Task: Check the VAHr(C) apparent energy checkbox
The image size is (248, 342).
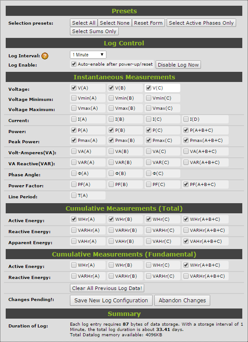Action: 149,241
